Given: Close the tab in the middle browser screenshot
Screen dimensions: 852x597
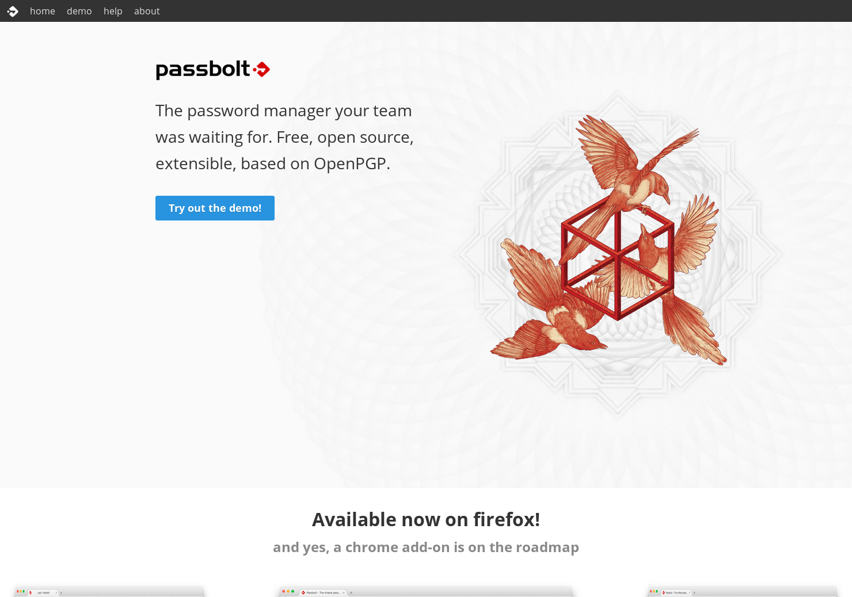Looking at the screenshot, I should 343,592.
